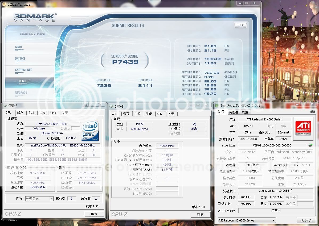Switch to 主板 tab in middle CPU-Z

[x=137, y=114]
